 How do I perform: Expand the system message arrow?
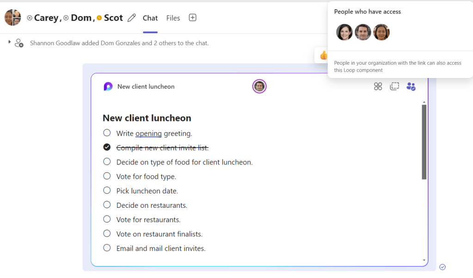click(x=9, y=42)
